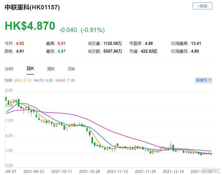Click the 成交量 value 1125.08万

click(112, 43)
